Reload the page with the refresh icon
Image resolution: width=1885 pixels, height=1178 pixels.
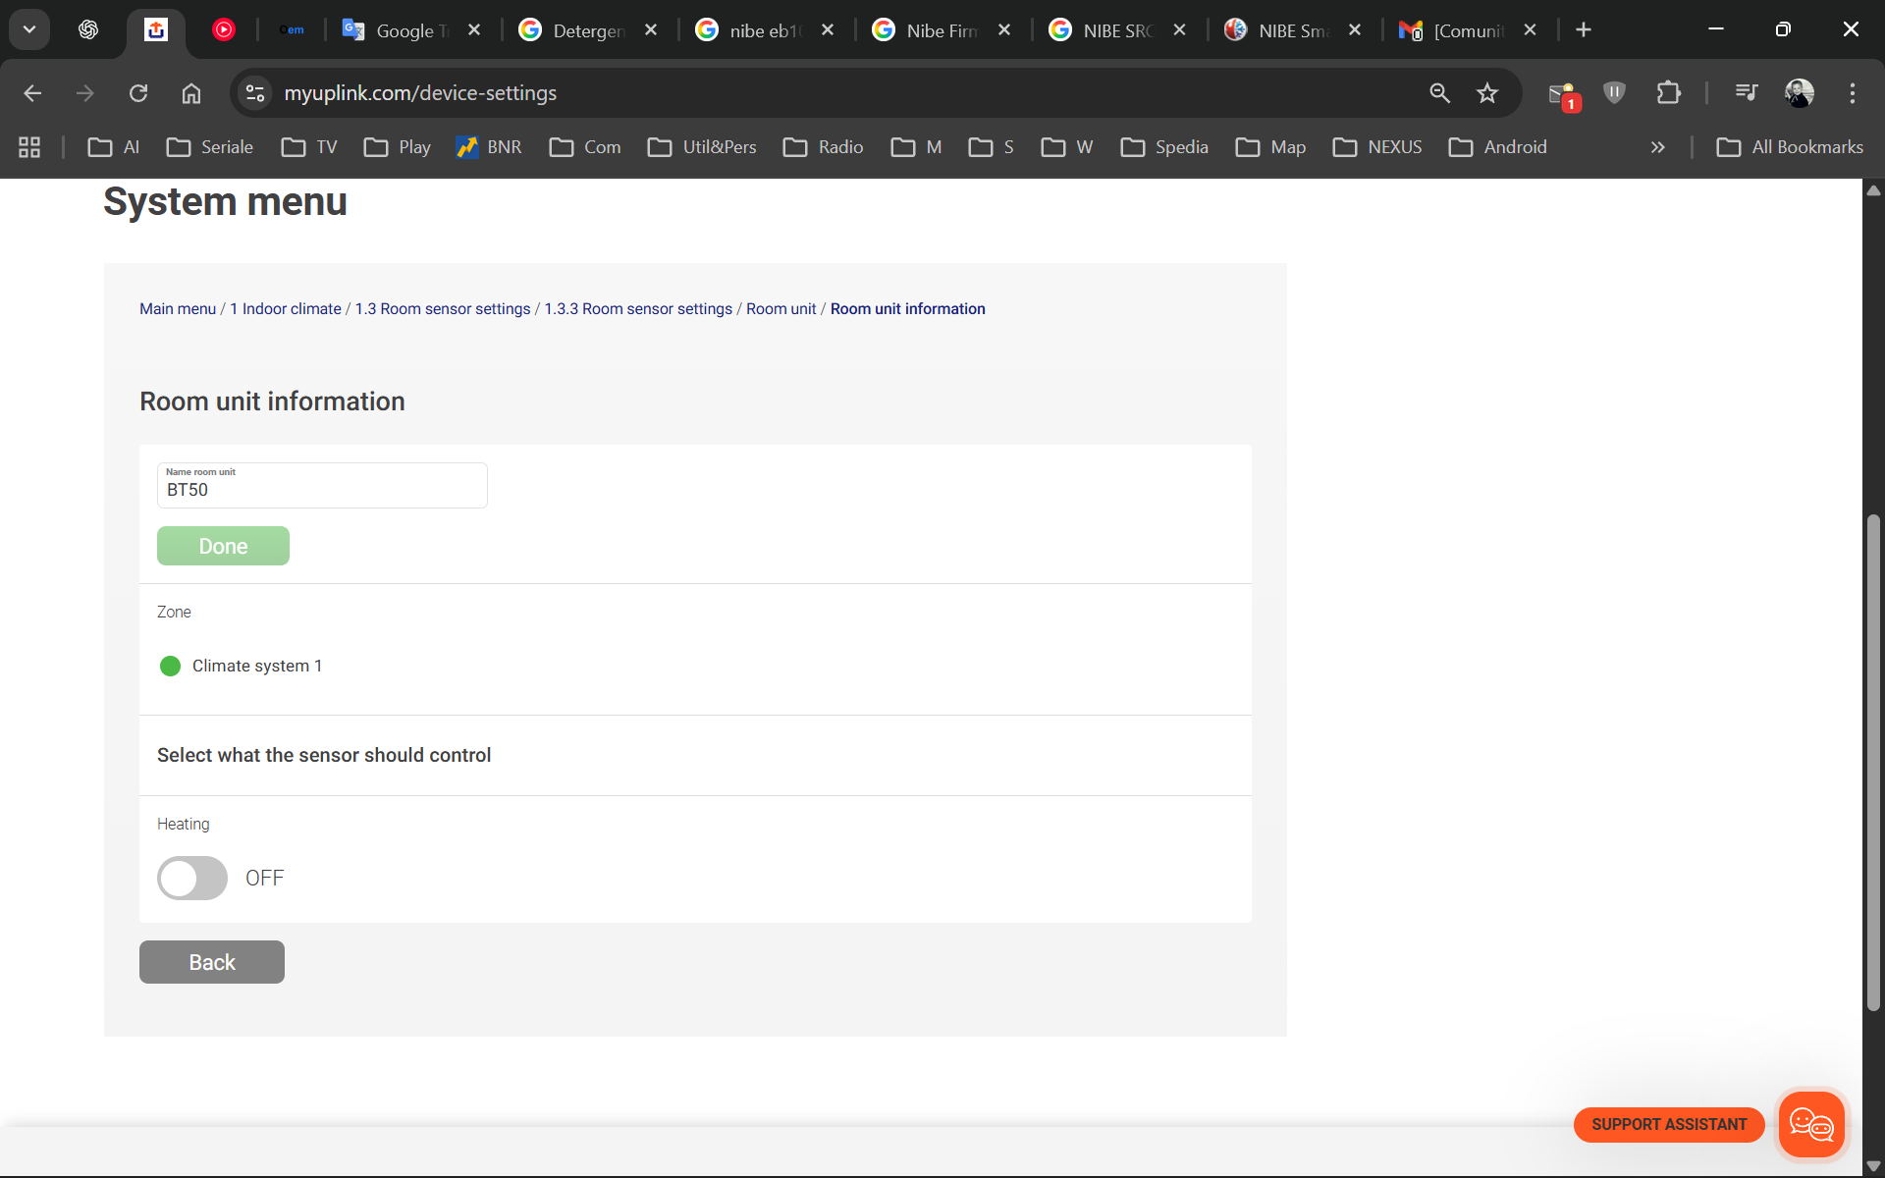tap(138, 93)
